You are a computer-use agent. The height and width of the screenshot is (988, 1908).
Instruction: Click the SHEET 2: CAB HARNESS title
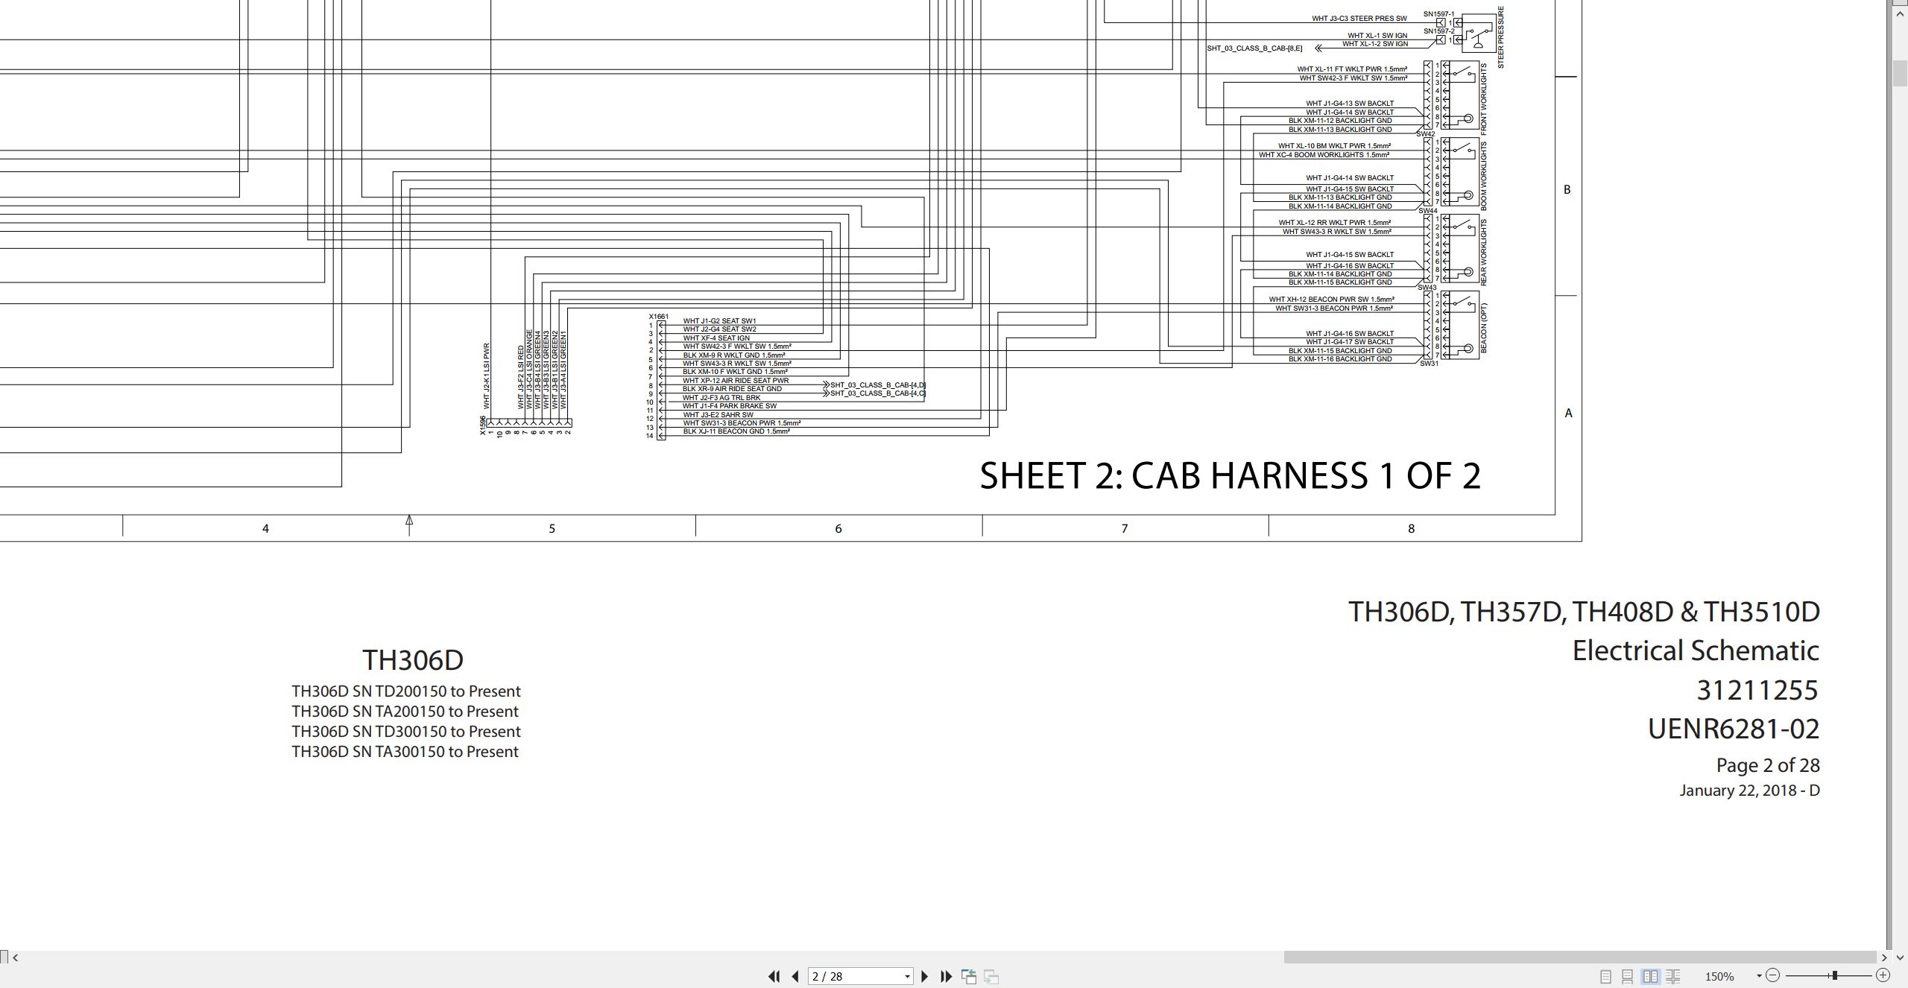coord(1230,475)
